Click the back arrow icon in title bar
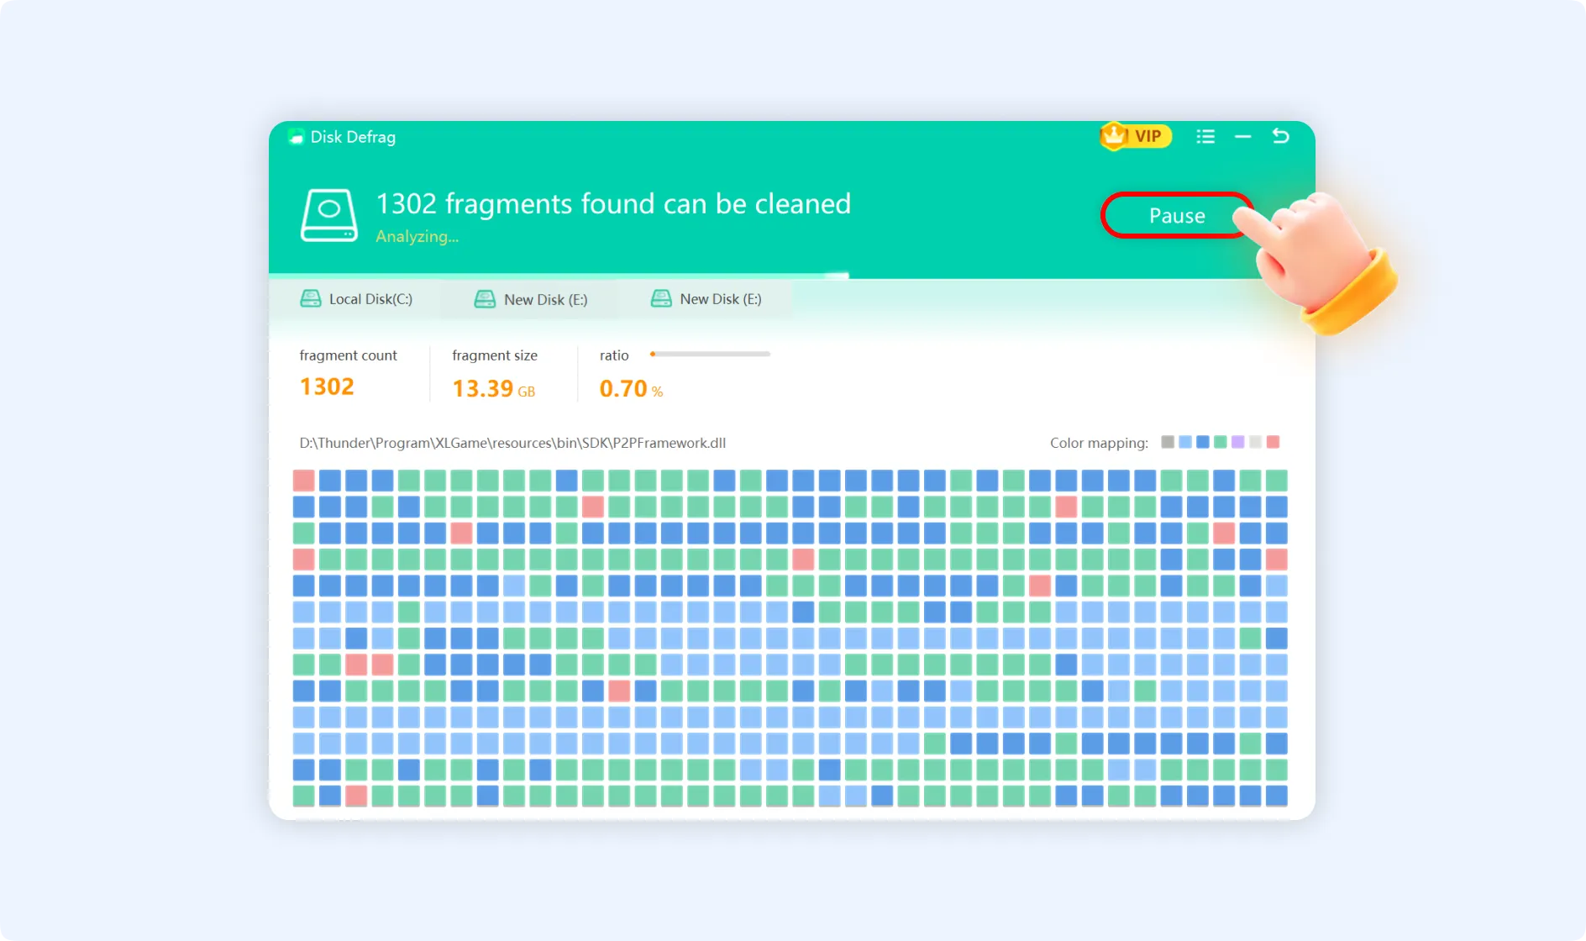This screenshot has width=1586, height=941. (1280, 136)
